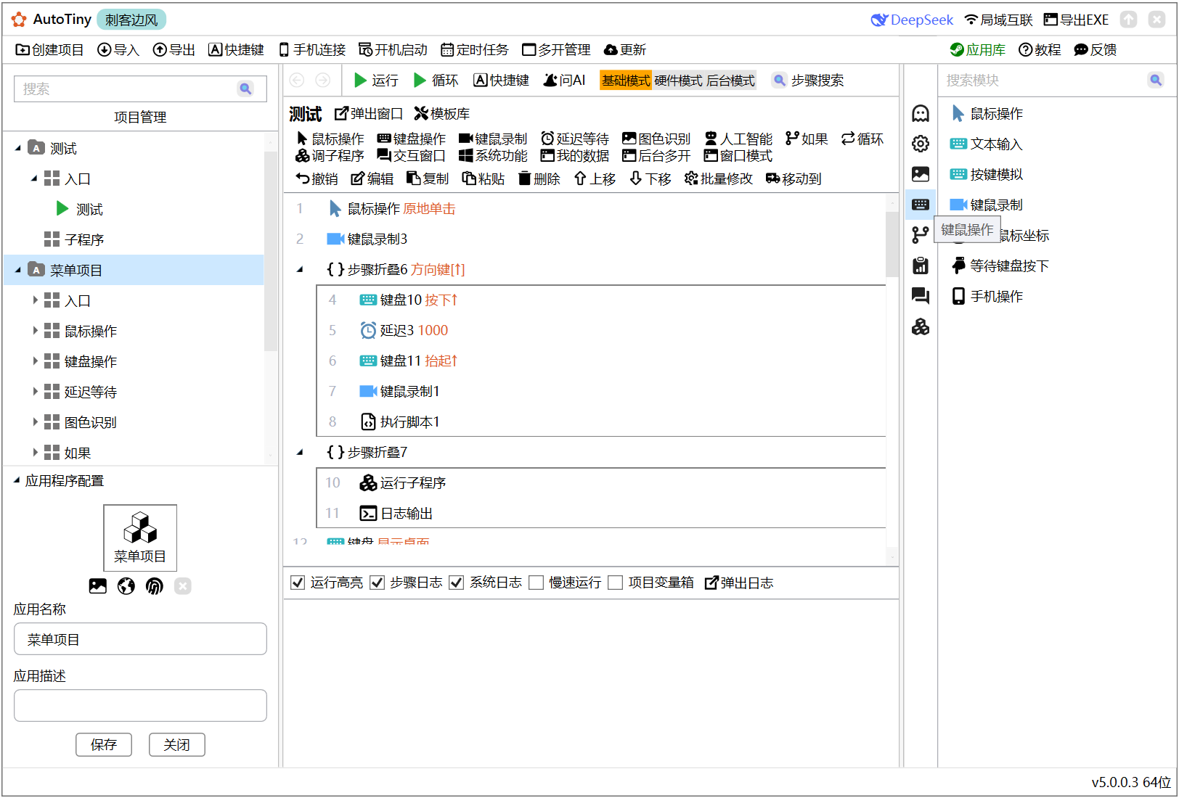Click the ghost icon in module sidebar
Screen dimensions: 1179x798
921,113
